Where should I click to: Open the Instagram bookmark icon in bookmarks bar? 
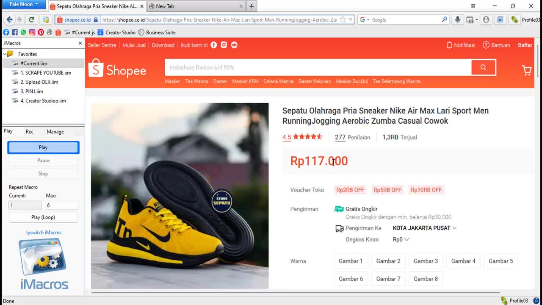point(32,32)
